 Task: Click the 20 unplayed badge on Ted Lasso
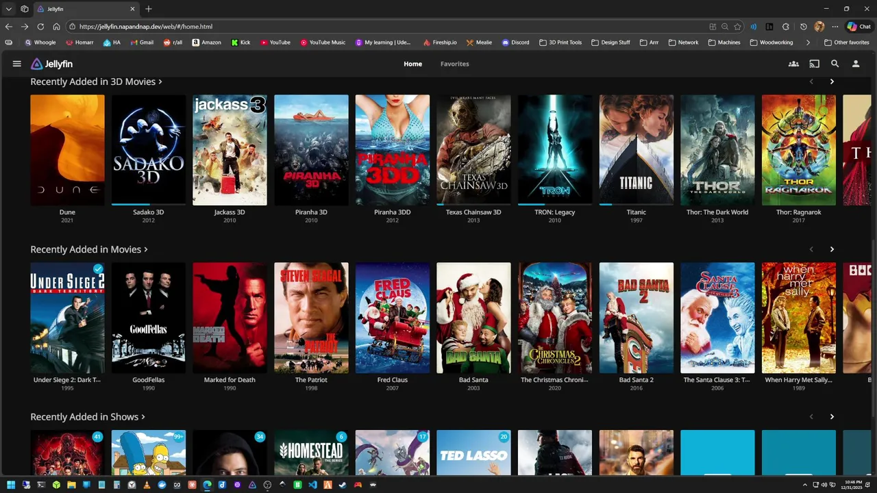pos(504,437)
